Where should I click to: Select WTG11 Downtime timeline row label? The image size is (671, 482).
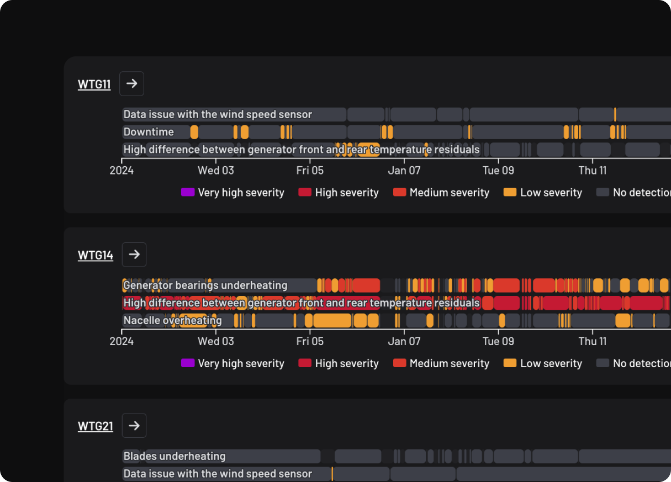tap(149, 132)
